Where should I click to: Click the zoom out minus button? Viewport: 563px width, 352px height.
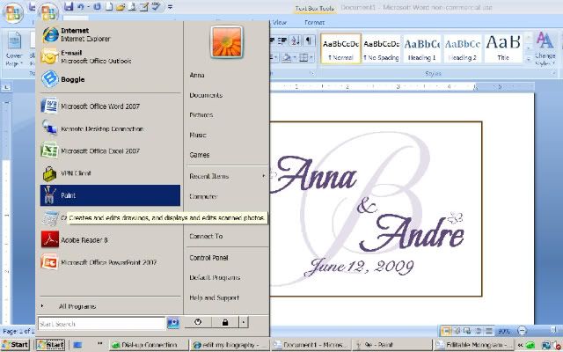point(522,331)
